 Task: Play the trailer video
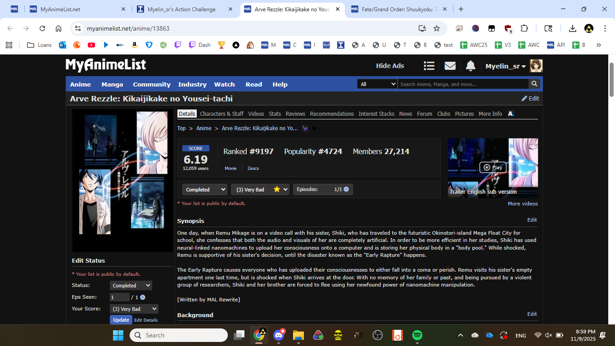(x=493, y=167)
